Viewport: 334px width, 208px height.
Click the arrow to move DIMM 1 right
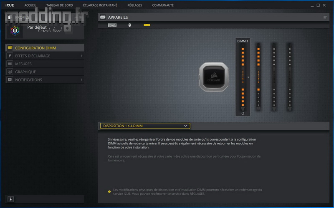pyautogui.click(x=248, y=77)
